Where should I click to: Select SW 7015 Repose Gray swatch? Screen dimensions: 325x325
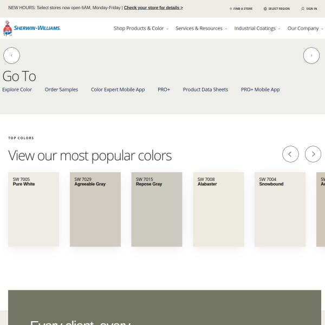click(x=157, y=209)
